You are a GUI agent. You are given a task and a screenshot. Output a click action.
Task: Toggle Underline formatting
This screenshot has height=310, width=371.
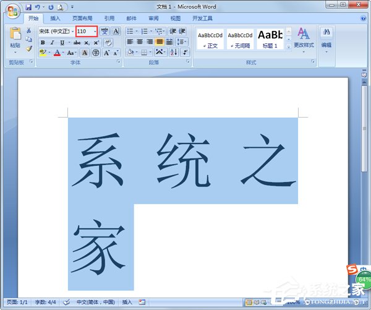(61, 42)
